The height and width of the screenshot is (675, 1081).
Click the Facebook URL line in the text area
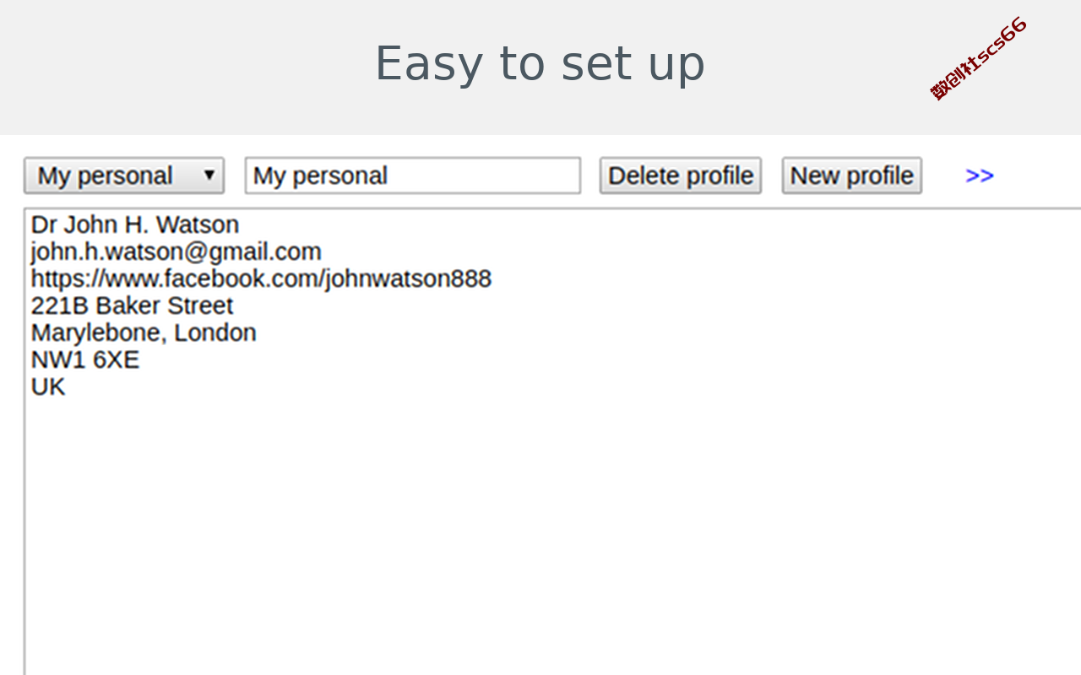[261, 278]
